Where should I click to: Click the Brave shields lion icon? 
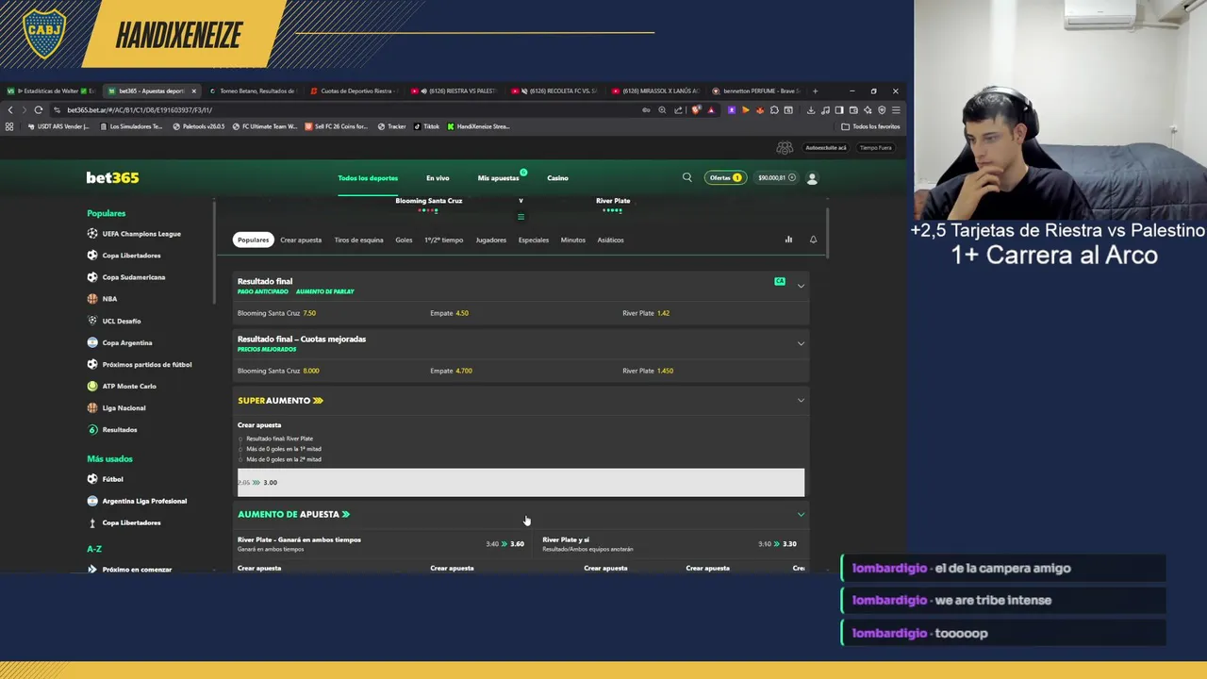click(x=696, y=109)
